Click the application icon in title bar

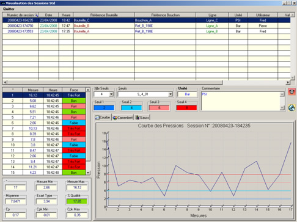point(3,3)
